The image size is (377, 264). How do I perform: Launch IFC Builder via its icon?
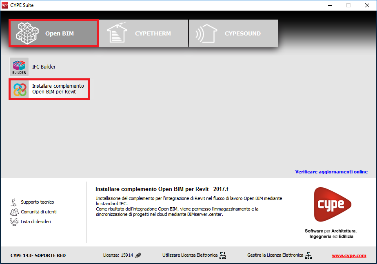[x=19, y=67]
